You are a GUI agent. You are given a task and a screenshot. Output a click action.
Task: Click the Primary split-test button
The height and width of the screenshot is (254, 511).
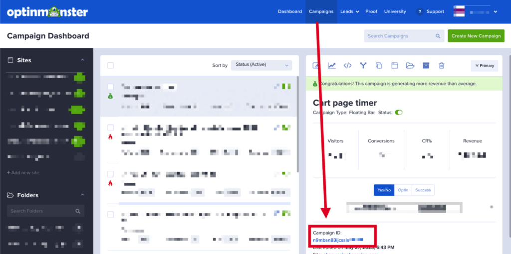pyautogui.click(x=485, y=66)
